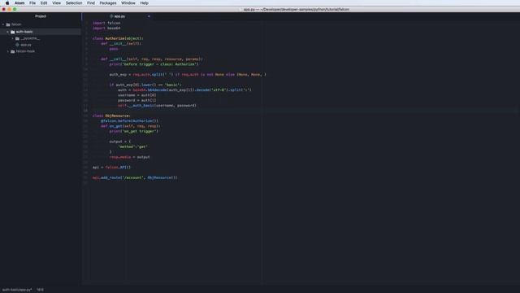Viewport: 520px width, 293px height.
Task: Select the falcon-hook folder row
Action: point(41,51)
